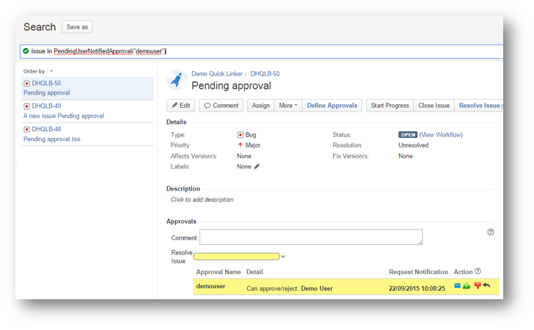Click the Save as button
Screen dimensions: 534x330
click(x=77, y=27)
